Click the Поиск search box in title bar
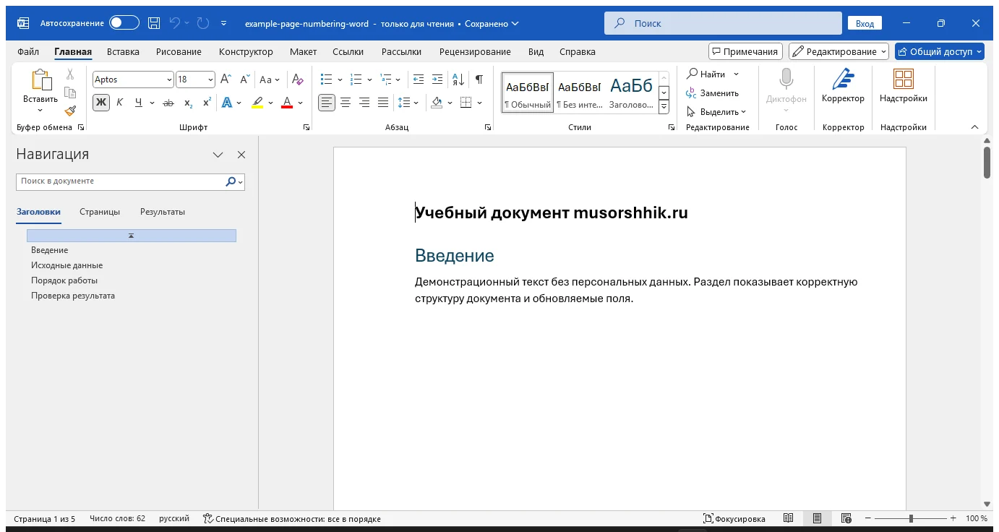 click(723, 23)
